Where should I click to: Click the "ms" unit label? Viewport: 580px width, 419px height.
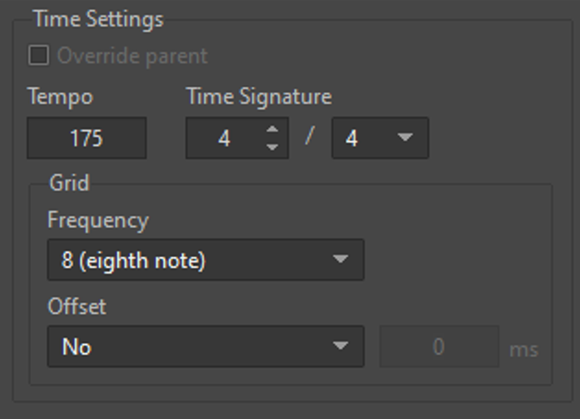pos(524,349)
